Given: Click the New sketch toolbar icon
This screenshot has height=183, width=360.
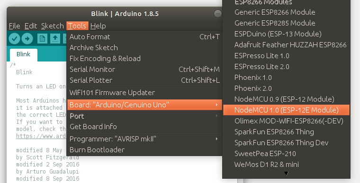Looking at the screenshot, I should (42, 38).
